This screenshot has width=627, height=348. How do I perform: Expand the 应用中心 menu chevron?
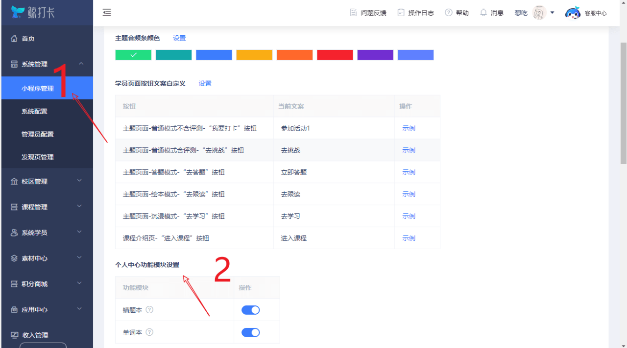tap(80, 309)
